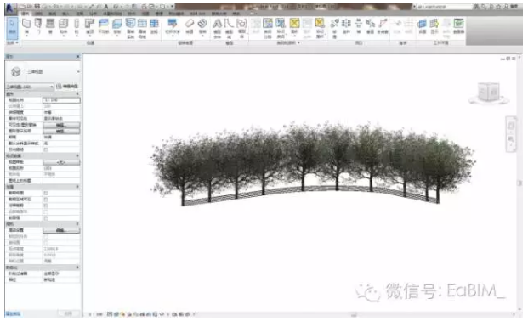Click the Tag Area (标记面积) tool
528x321 pixels.
pyautogui.click(x=320, y=28)
